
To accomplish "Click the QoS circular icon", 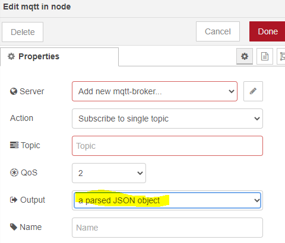I will [14, 172].
